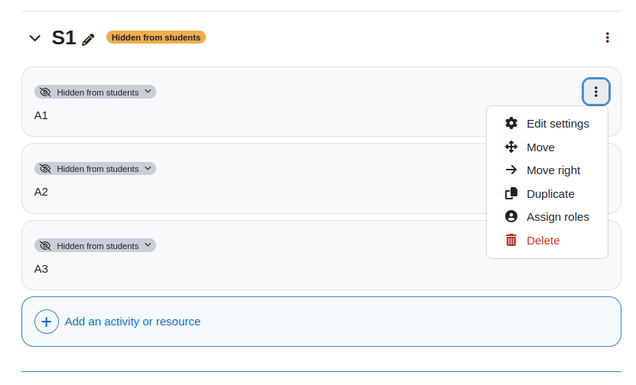The height and width of the screenshot is (385, 636).
Task: Click the Duplicate copy icon
Action: coord(511,193)
